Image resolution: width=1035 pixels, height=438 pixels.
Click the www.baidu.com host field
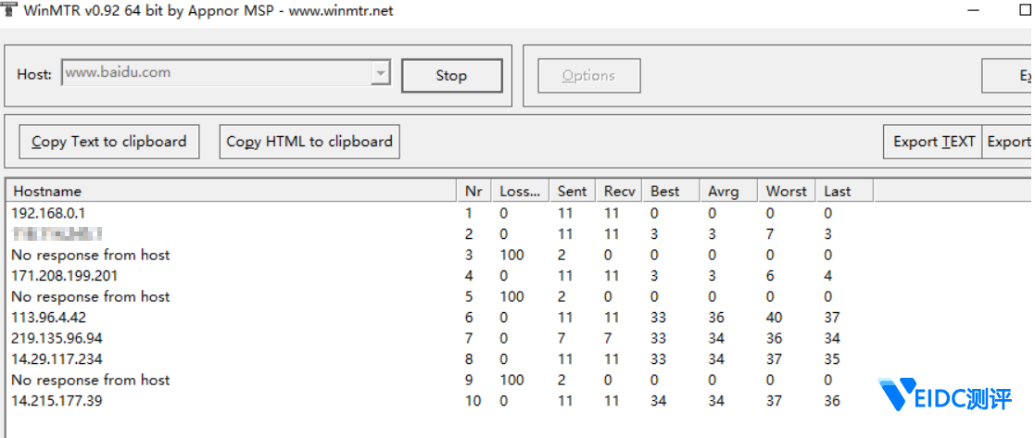click(x=217, y=73)
